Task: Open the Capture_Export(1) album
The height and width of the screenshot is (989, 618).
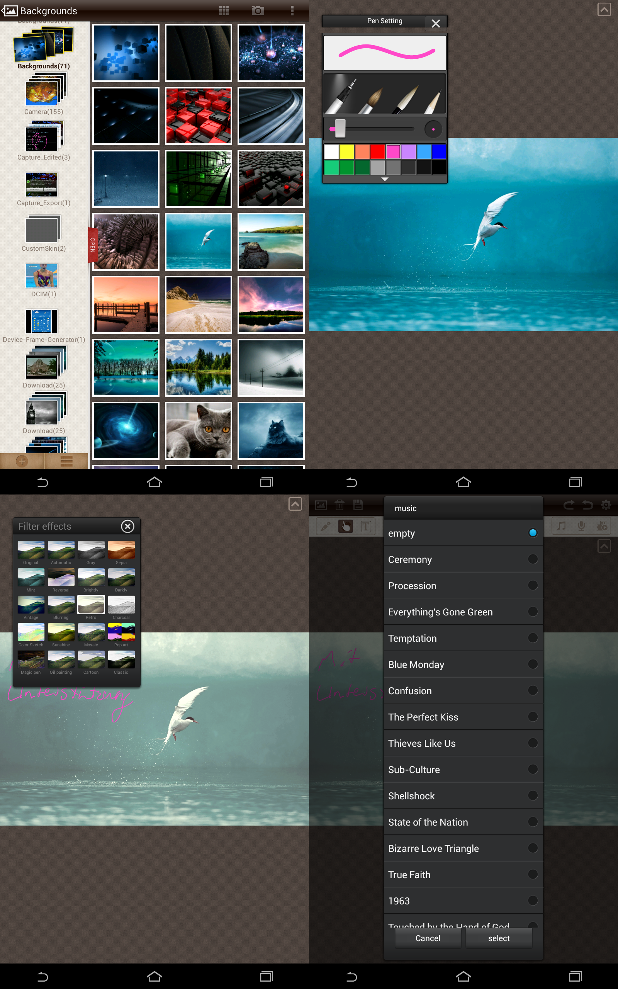Action: click(x=44, y=189)
